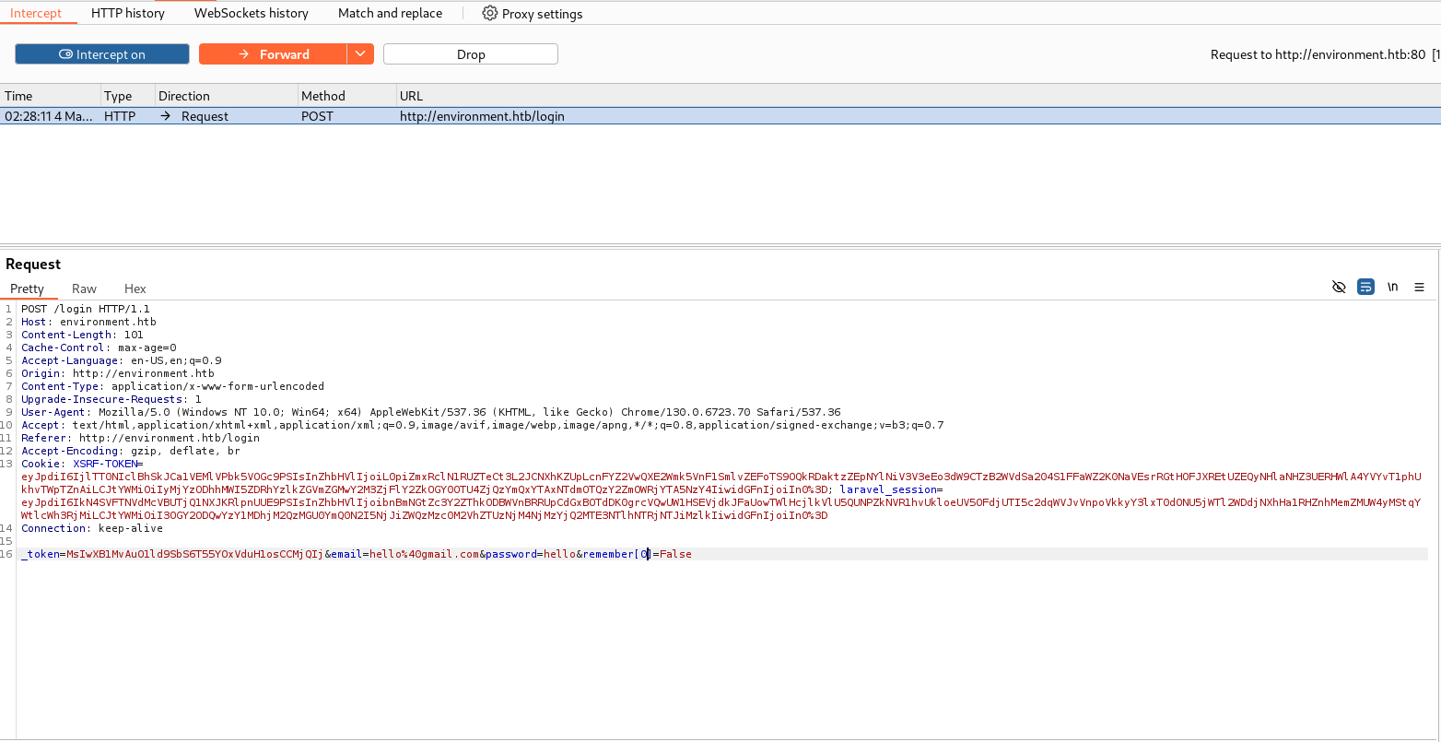Open the Forward button dropdown arrow
This screenshot has width=1441, height=742.
360,54
